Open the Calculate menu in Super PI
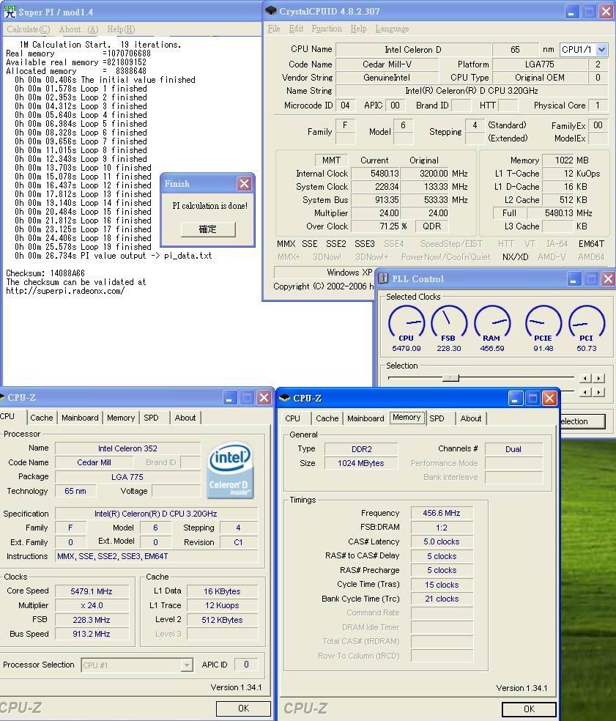616x721 pixels. pos(28,29)
